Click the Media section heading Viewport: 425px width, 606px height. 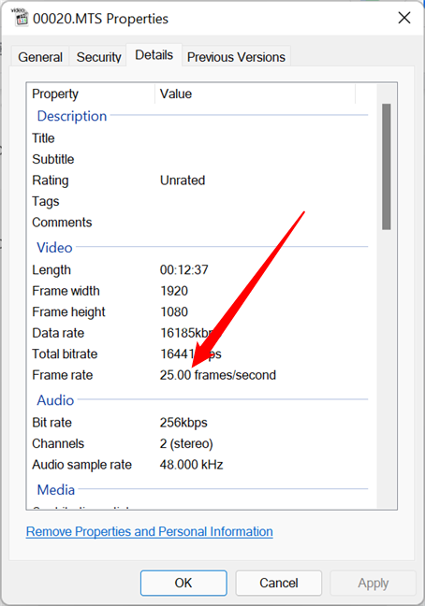(x=55, y=490)
